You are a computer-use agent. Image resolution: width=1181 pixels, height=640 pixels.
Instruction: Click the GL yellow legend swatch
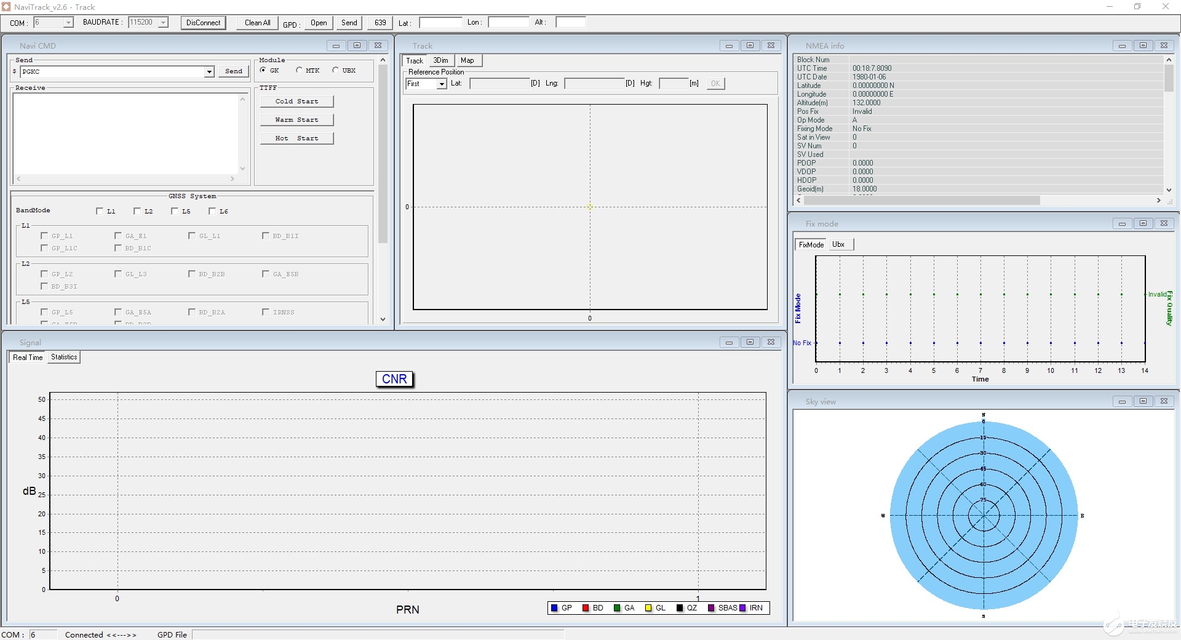[x=648, y=608]
